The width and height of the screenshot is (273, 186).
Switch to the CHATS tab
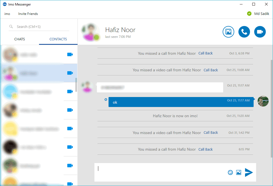pyautogui.click(x=19, y=39)
